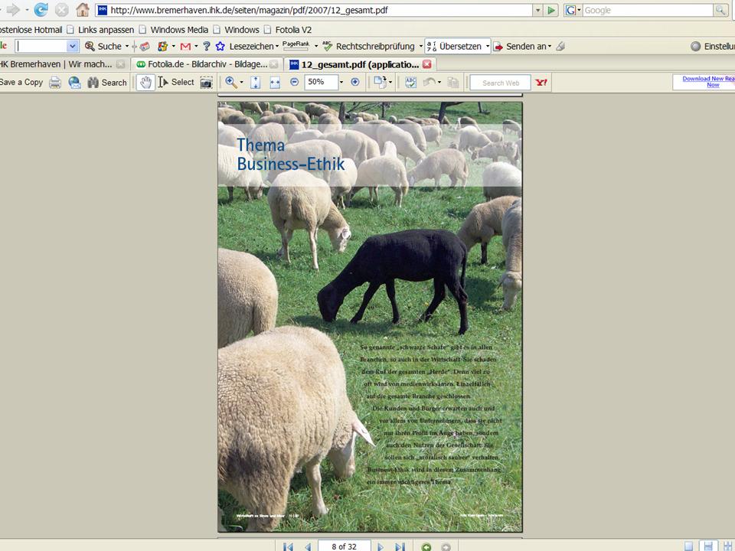Expand the Übersetzen dropdown menu
The image size is (735, 551).
tap(487, 46)
